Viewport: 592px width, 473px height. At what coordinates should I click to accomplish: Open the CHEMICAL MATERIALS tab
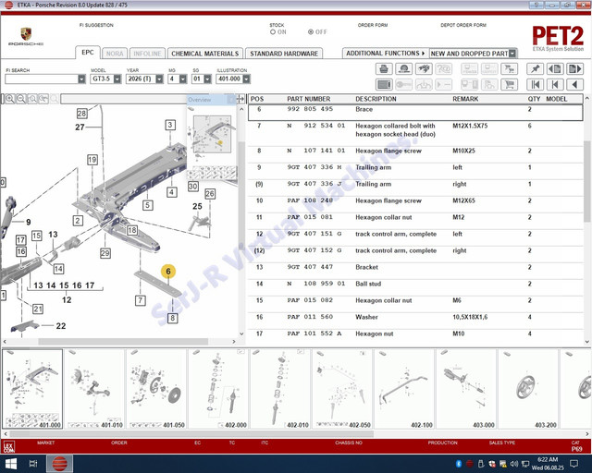(x=205, y=54)
